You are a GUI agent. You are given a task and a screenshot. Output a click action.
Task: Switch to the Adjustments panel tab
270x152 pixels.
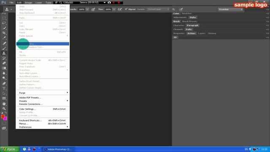[180, 17]
